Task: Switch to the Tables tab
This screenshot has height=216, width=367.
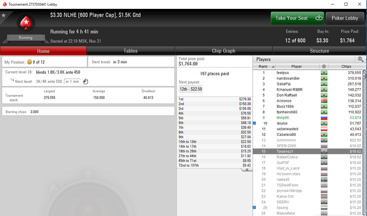Action: (131, 51)
